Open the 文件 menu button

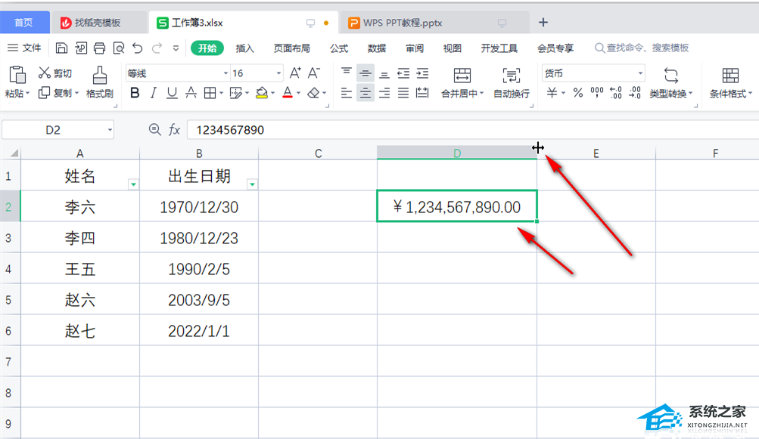pos(25,48)
